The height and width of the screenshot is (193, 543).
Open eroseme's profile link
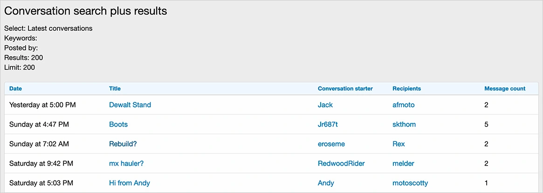[331, 144]
